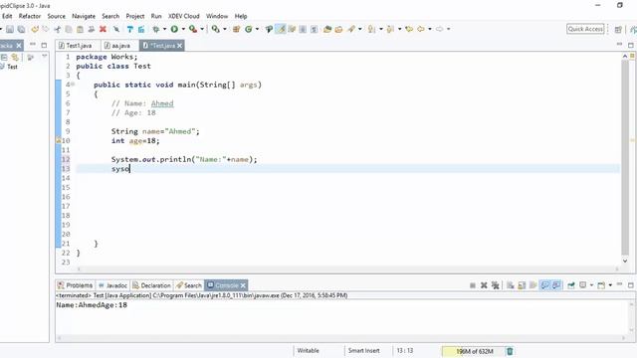The width and height of the screenshot is (637, 358).
Task: Click the Debug bug icon
Action: pyautogui.click(x=155, y=29)
